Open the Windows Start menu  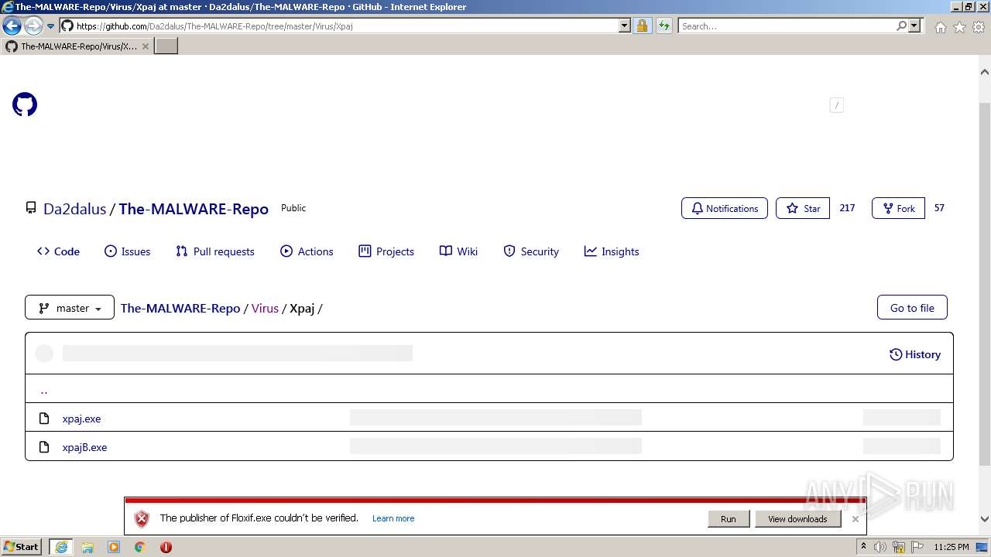point(21,547)
